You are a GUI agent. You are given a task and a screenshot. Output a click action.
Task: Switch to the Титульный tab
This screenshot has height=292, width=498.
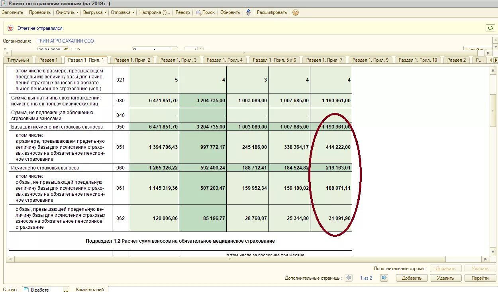(18, 60)
